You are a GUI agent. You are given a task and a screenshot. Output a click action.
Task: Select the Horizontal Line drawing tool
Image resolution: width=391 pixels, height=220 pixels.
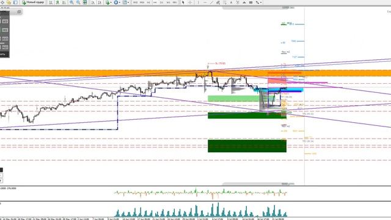tap(205, 2)
